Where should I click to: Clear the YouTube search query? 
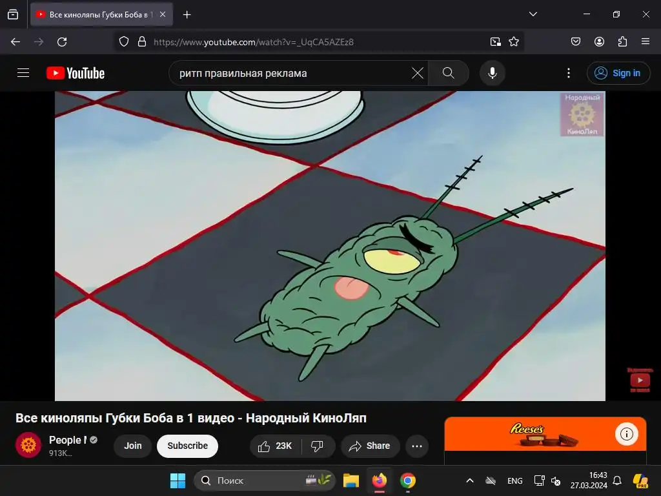coord(418,73)
